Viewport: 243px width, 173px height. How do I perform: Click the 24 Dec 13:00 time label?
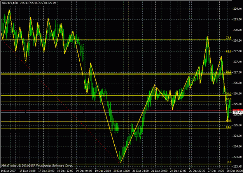point(178,171)
